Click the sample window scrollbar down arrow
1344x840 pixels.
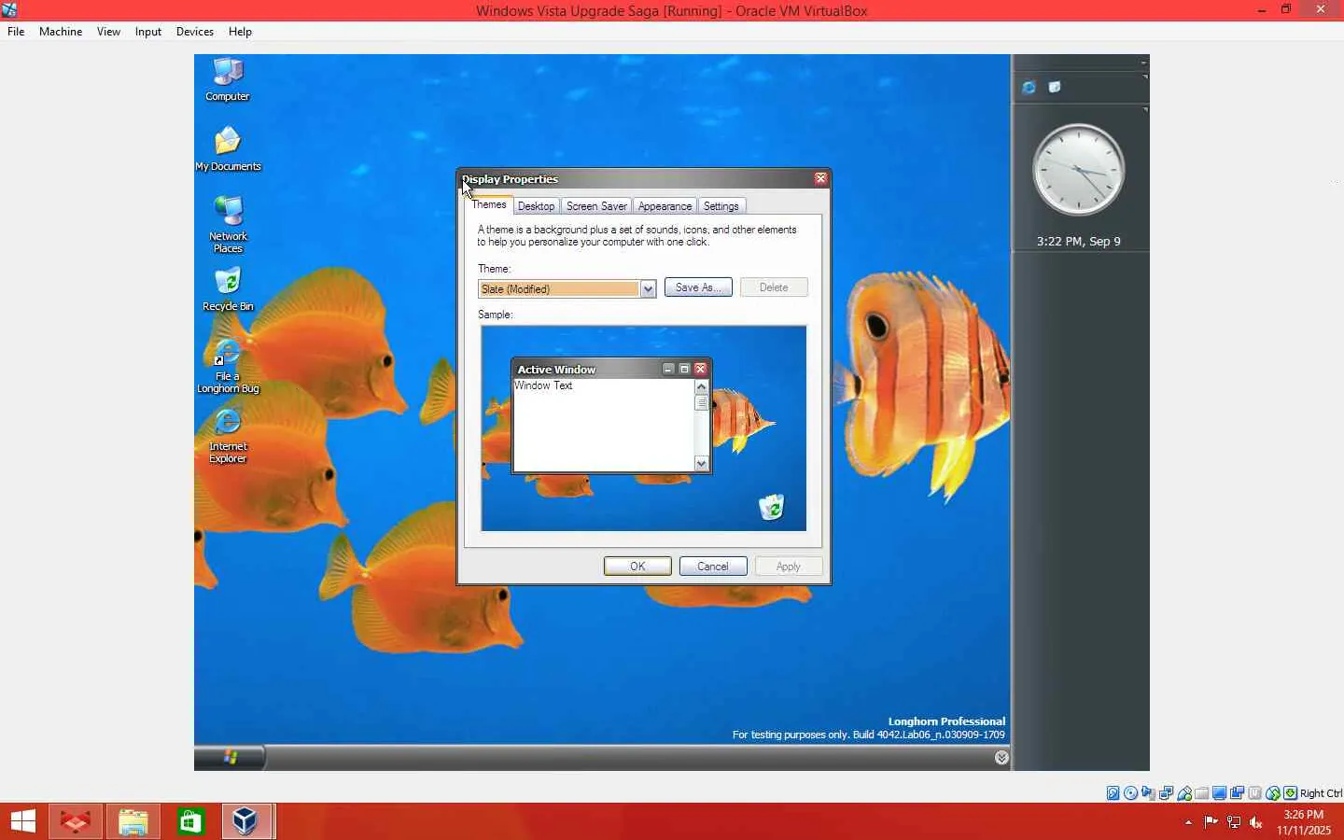tap(702, 464)
